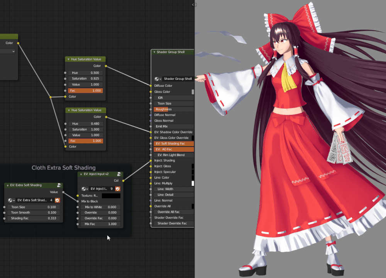The image size is (386, 278).
Task: Click the Line: Normal socket
Action: point(151,200)
